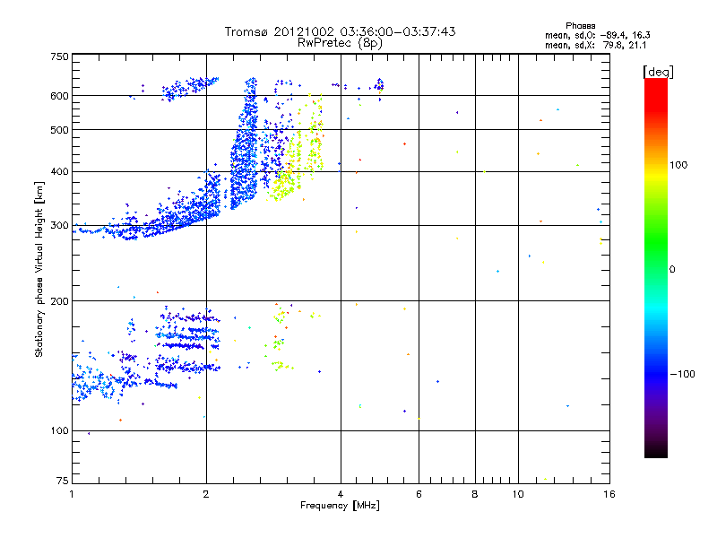This screenshot has width=717, height=538.
Task: Click the colorbar label '-100'
Action: click(x=682, y=374)
